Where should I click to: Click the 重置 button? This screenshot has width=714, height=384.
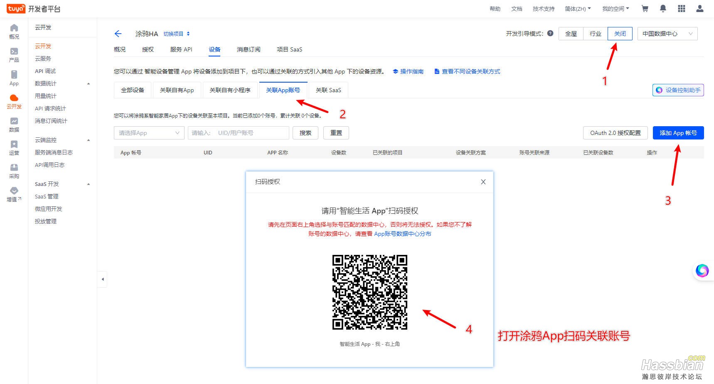(336, 133)
